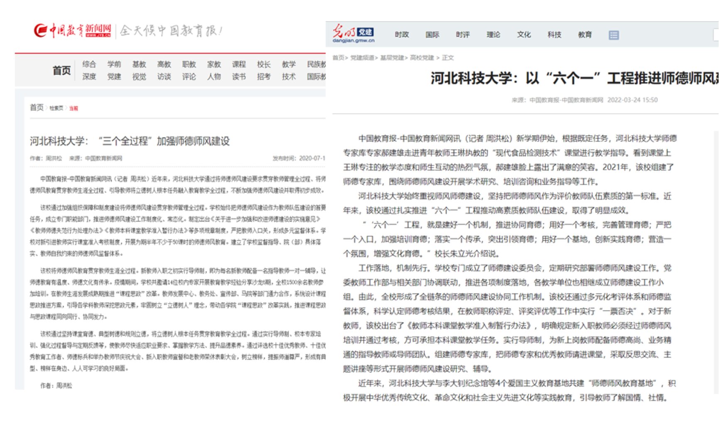Viewport: 719px width, 429px height.
Task: Click source 中国教育报-中国教育新闻网 under the headline
Action: 566,100
